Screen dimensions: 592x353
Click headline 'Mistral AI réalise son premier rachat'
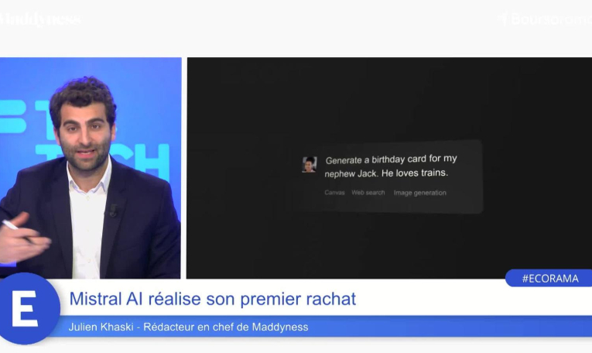coord(213,299)
